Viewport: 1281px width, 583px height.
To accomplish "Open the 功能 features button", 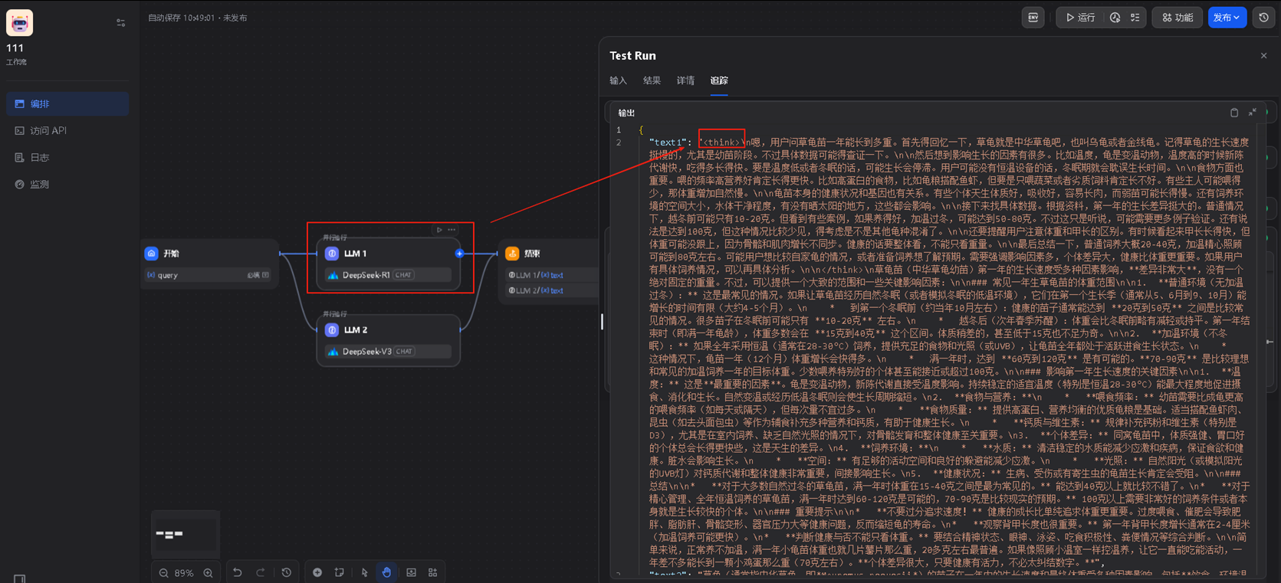I will click(x=1178, y=18).
